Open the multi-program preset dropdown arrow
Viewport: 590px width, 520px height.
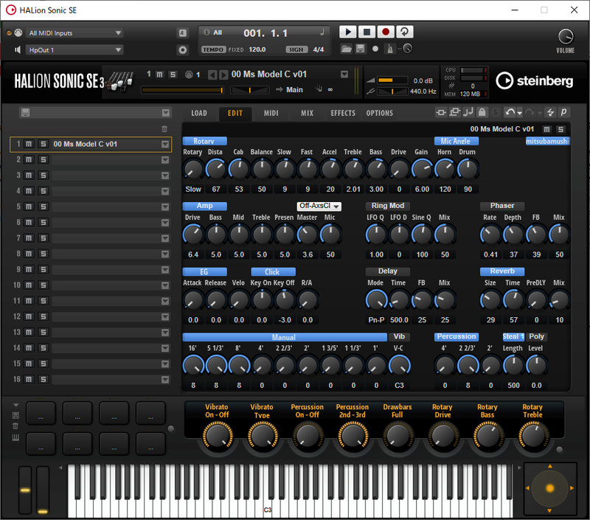tap(165, 113)
